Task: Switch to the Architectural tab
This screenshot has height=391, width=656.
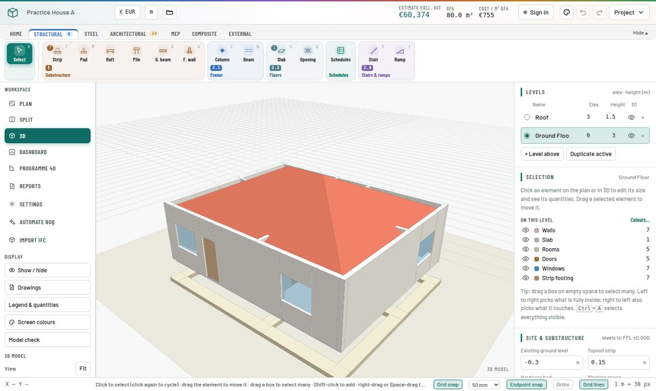Action: click(x=134, y=34)
